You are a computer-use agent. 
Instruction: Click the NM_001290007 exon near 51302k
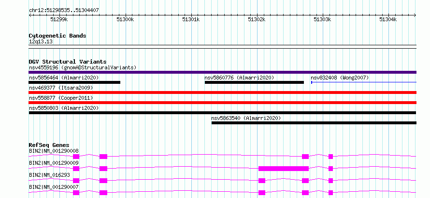point(262,193)
